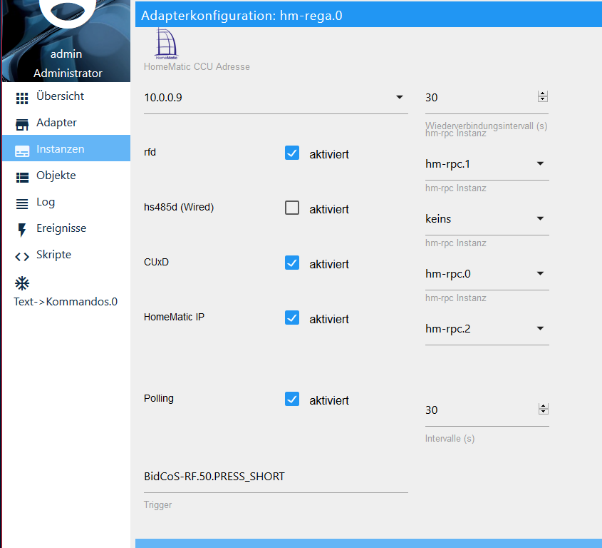Click the Trigger field BidCoS-RF.50.PRESS_SHORT
The image size is (602, 548).
[x=276, y=477]
